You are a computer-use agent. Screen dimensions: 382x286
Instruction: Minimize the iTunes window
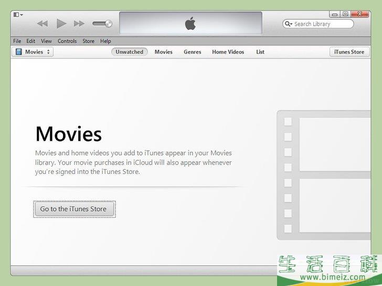[x=335, y=14]
